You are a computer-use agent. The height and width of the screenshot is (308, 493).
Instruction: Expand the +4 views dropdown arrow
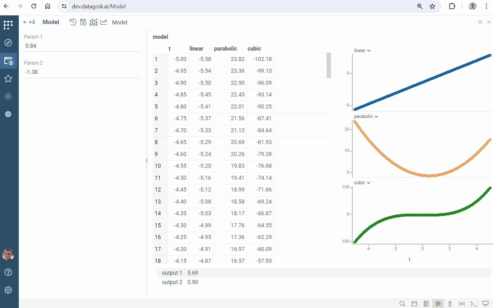click(x=25, y=22)
